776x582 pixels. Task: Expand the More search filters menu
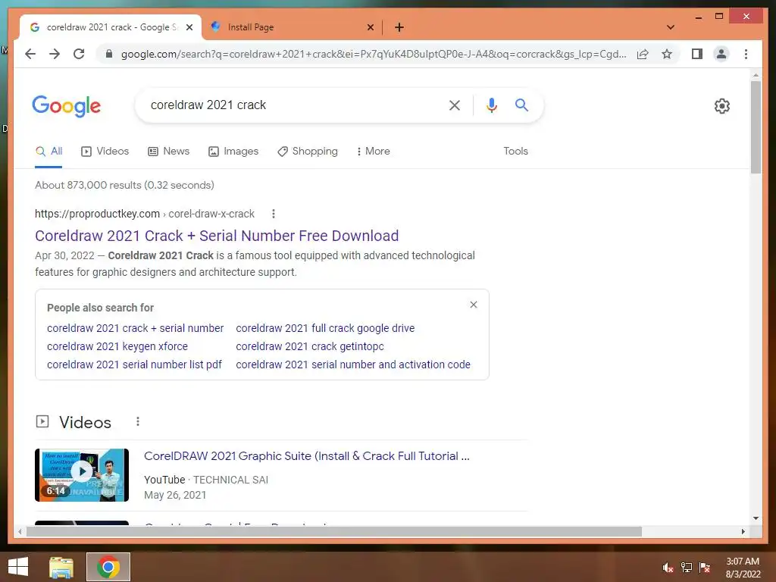373,151
